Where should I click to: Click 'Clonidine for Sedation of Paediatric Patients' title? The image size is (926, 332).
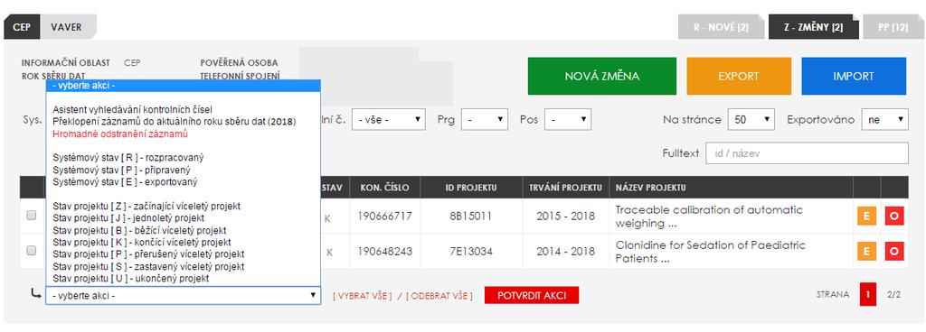point(711,252)
